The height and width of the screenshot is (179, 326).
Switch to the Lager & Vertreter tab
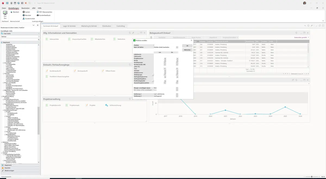pyautogui.click(x=69, y=26)
